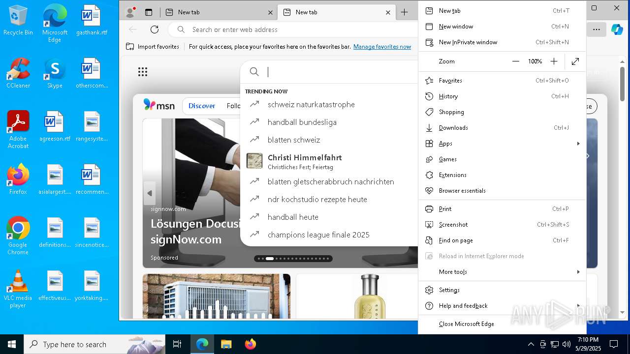Screen dimensions: 630x354
Task: Select trending 'schweiz naturkatastrophe' suggestion
Action: click(329, 105)
